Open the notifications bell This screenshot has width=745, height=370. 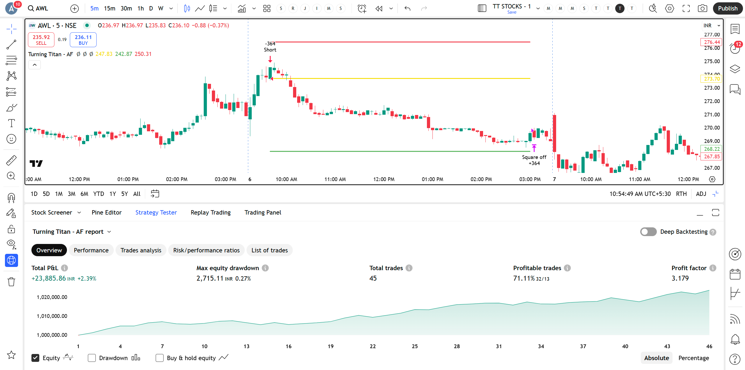[735, 339]
